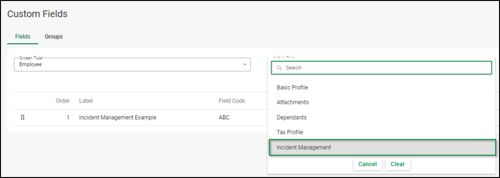
Task: Focus the Search field in the dropdown
Action: tap(381, 68)
